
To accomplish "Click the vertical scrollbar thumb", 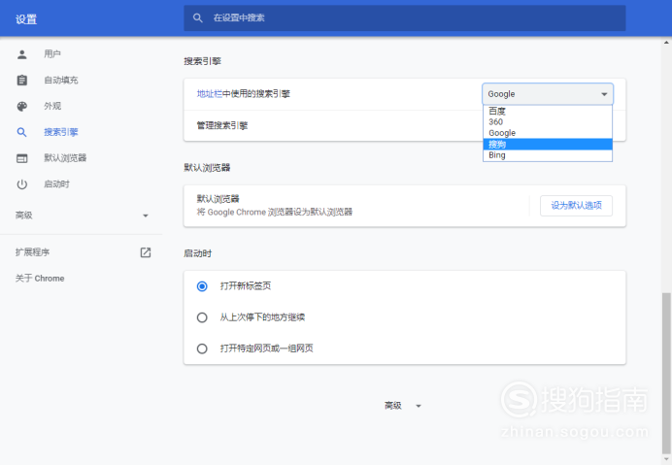I will click(666, 373).
